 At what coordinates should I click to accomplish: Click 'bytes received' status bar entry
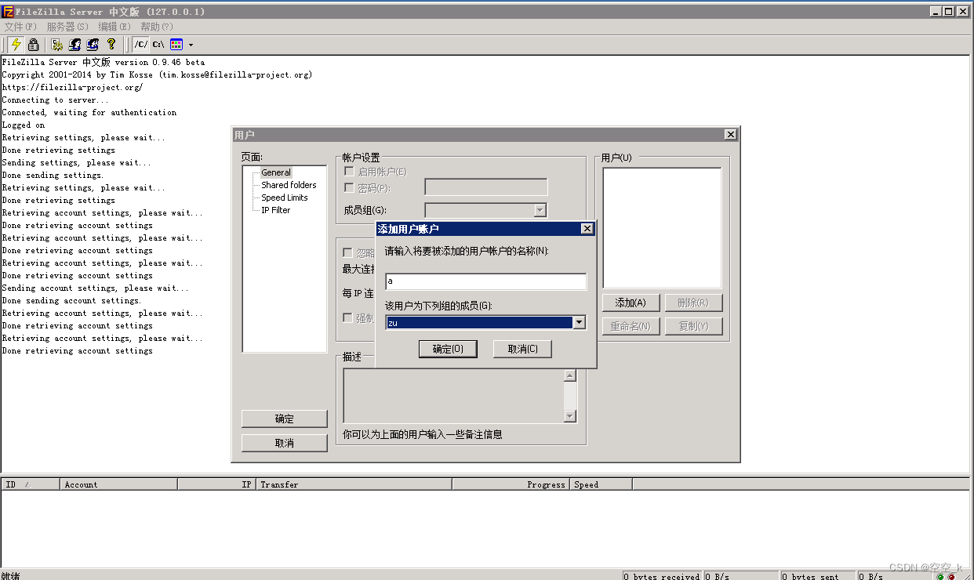click(x=663, y=576)
